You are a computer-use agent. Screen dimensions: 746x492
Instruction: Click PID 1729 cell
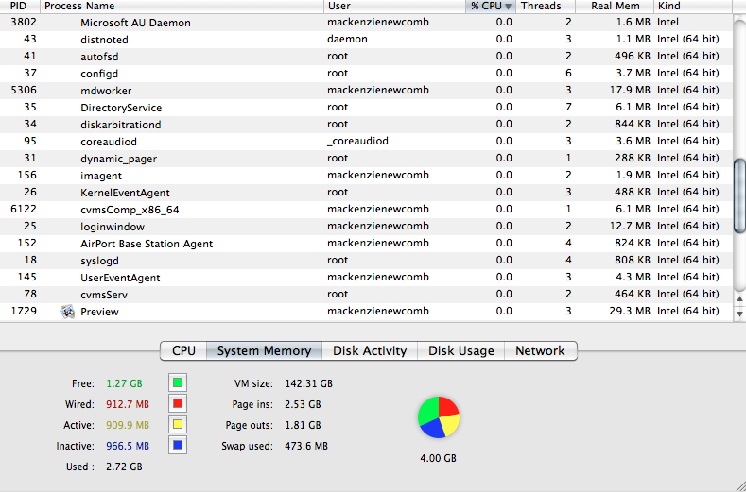point(24,311)
